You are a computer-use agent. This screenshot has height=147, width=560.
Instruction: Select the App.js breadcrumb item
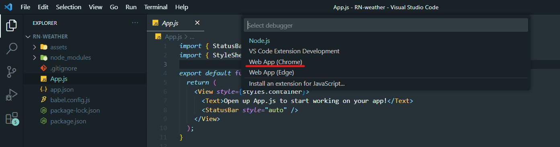(173, 36)
